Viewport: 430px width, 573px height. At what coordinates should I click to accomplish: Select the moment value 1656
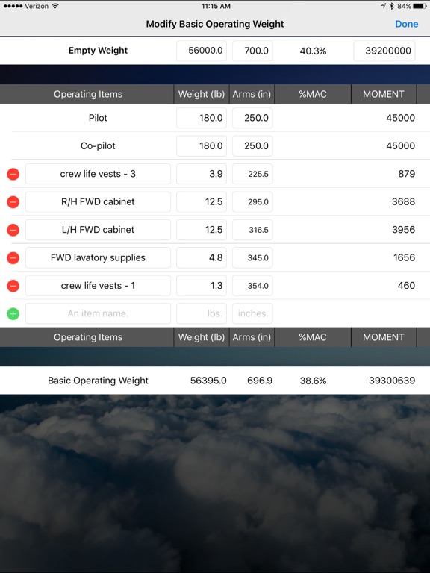(x=404, y=257)
